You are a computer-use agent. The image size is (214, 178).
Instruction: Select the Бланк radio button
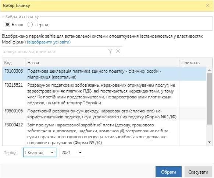pyautogui.click(x=7, y=25)
